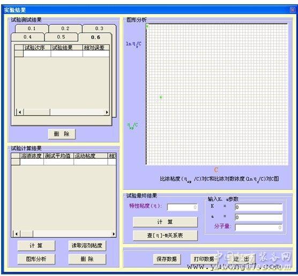Click 读取溶剂粘度 button
Viewport: 298px width, 276px height.
87,246
